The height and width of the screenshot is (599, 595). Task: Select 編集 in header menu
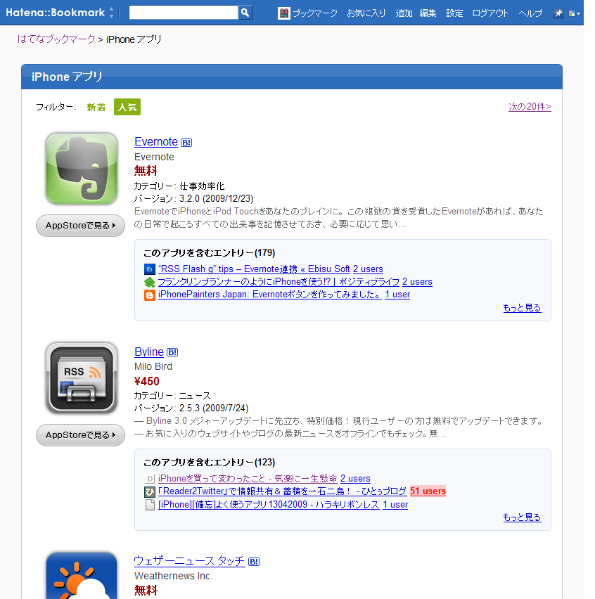click(428, 13)
